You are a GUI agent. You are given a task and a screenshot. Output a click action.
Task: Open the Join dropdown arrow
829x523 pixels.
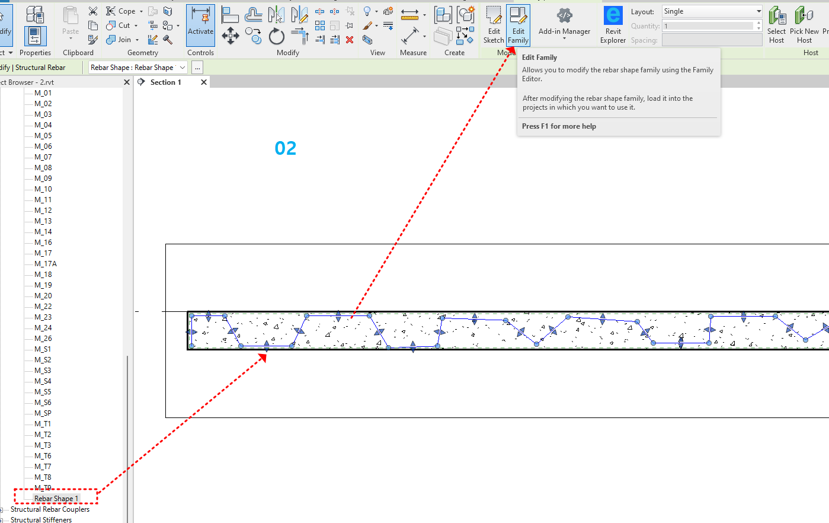137,40
